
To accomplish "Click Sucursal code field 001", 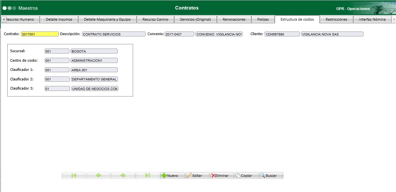I will coord(57,51).
